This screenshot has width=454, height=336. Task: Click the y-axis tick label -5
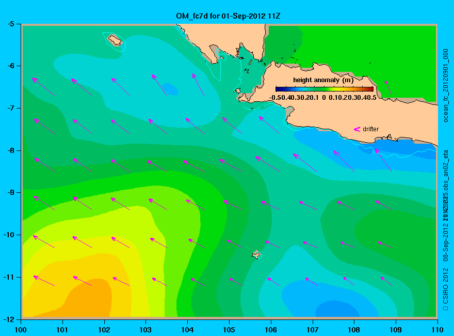pos(10,24)
